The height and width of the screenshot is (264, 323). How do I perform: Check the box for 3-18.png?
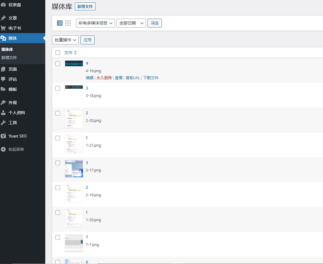(x=58, y=88)
